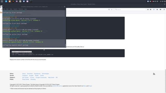The height and width of the screenshot is (93, 166).
Task: Visit the Twitter social link
Action: [42, 75]
